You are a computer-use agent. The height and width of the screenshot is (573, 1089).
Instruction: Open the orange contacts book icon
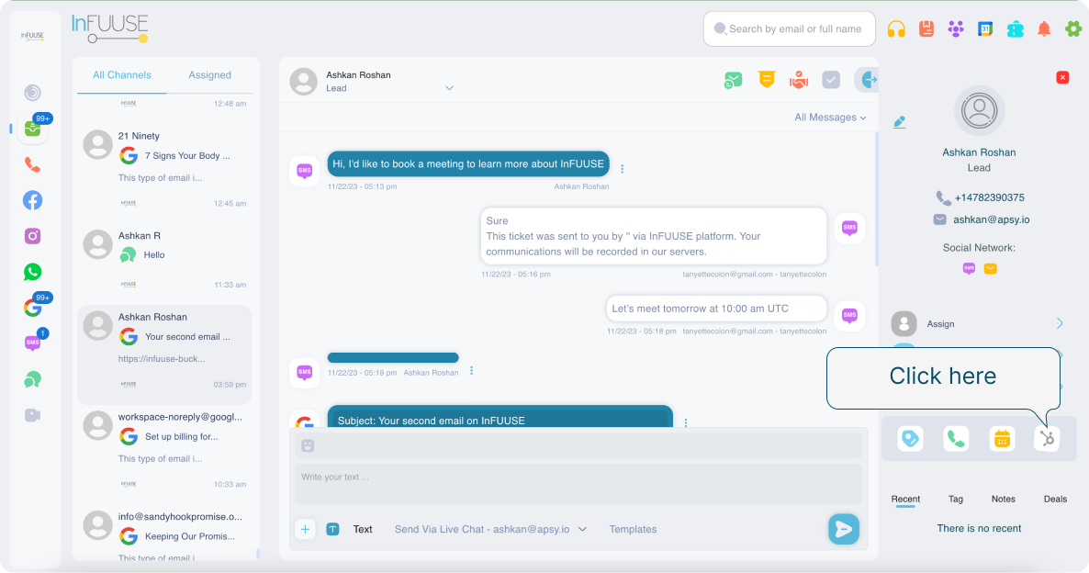(926, 28)
